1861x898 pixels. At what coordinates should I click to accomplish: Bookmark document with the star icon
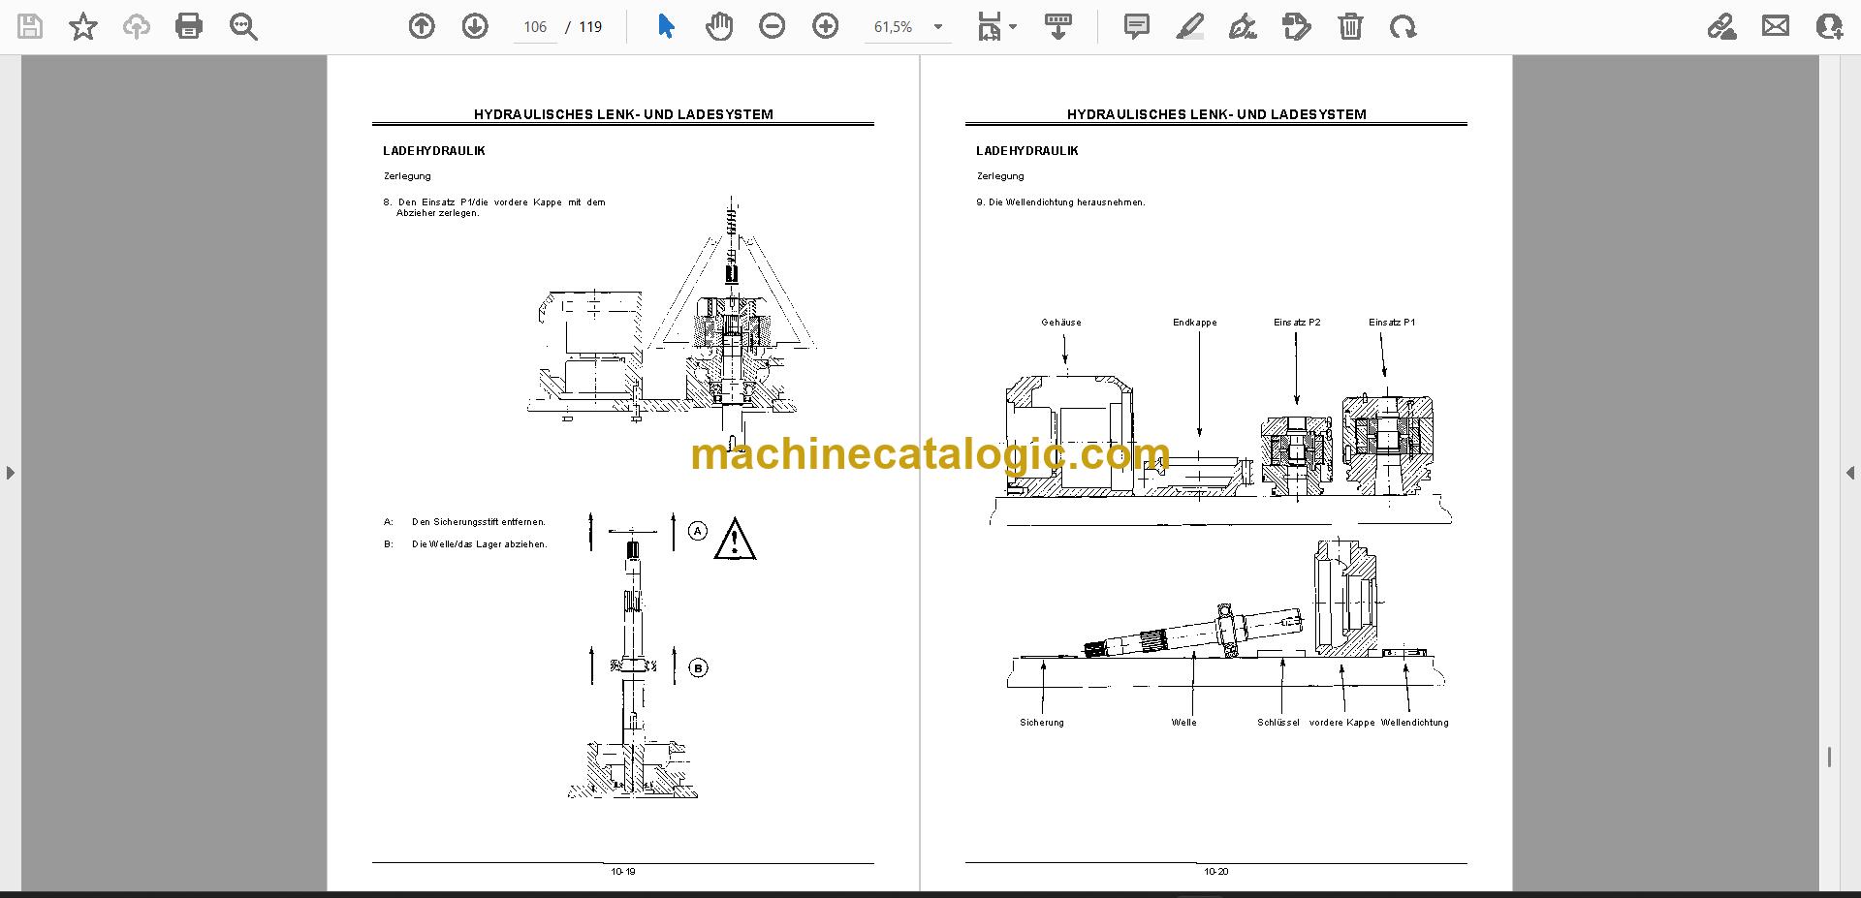[83, 26]
